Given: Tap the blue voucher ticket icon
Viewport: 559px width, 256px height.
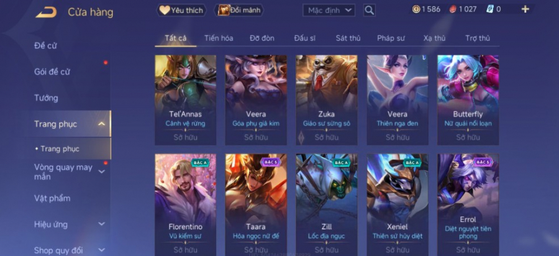Looking at the screenshot, I should (490, 9).
